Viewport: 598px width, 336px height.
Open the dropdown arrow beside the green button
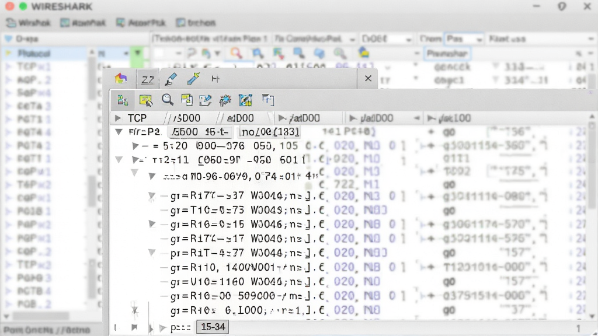(x=126, y=53)
